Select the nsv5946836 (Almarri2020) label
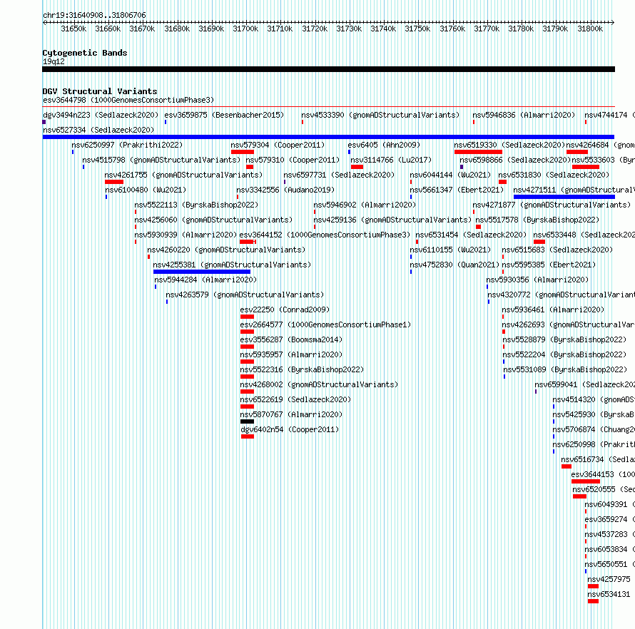Image resolution: width=635 pixels, height=629 pixels. click(524, 115)
